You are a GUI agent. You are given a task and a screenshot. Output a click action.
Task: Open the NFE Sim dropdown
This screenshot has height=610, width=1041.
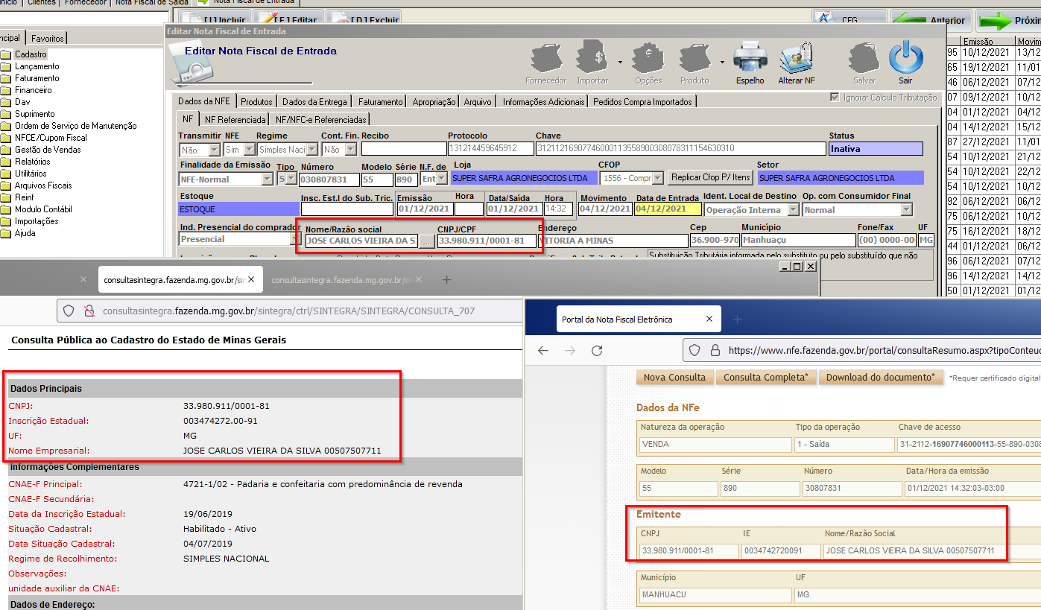(249, 149)
